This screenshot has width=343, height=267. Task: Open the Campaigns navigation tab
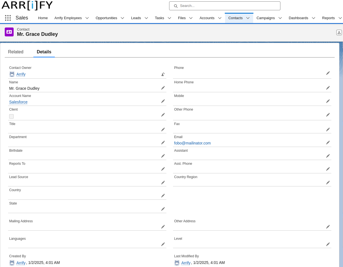(x=265, y=18)
